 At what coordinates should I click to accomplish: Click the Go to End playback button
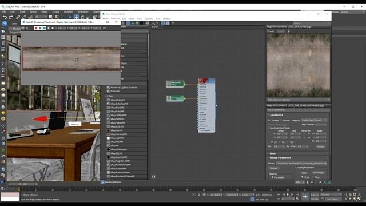pos(297,195)
